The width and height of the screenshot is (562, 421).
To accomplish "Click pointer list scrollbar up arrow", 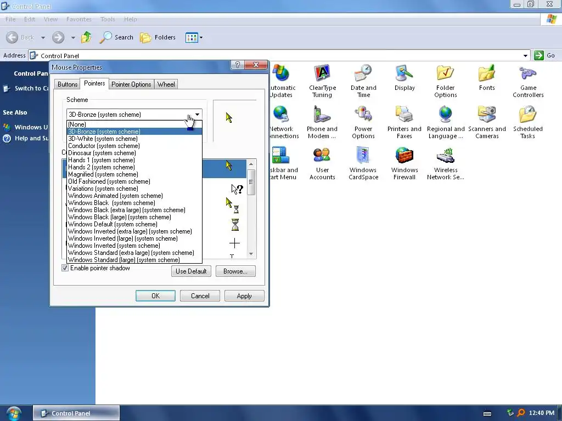I will click(251, 164).
